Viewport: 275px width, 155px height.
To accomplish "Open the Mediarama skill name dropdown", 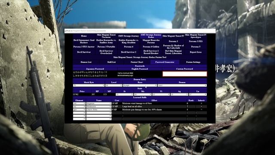I will (99, 107).
